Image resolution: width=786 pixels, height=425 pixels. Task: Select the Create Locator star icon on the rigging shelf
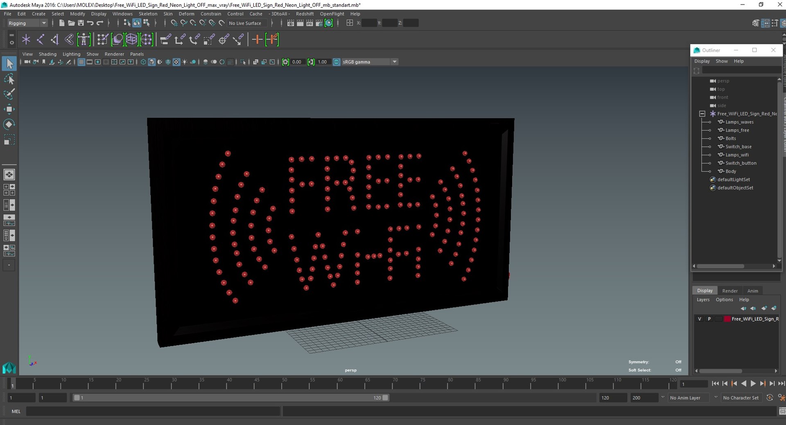click(x=26, y=39)
